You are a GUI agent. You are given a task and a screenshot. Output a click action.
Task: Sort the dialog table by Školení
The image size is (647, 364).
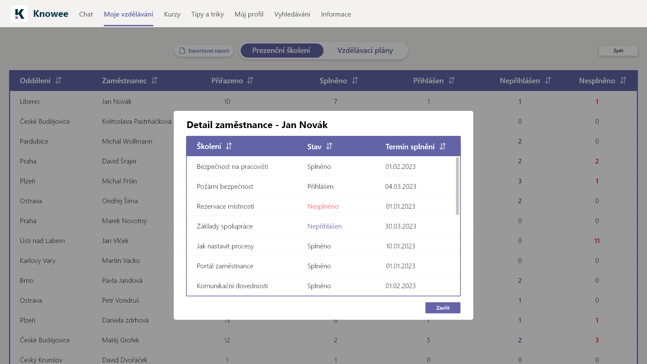229,146
